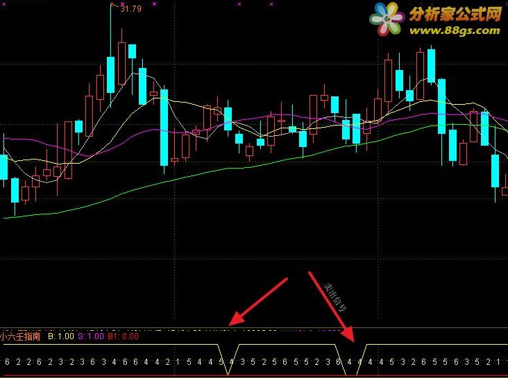Click the 31.79 high price label

(x=131, y=9)
